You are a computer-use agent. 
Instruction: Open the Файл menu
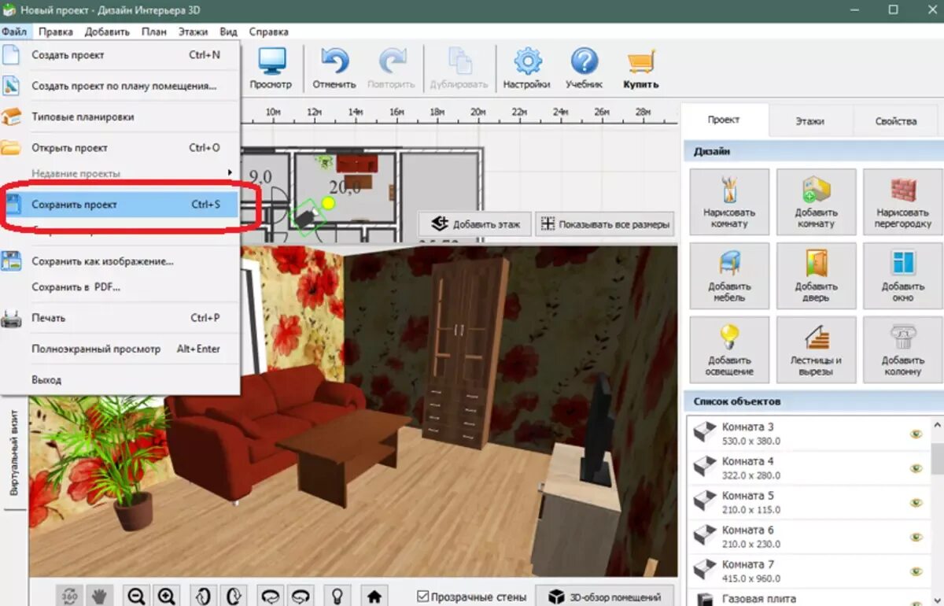[x=14, y=31]
